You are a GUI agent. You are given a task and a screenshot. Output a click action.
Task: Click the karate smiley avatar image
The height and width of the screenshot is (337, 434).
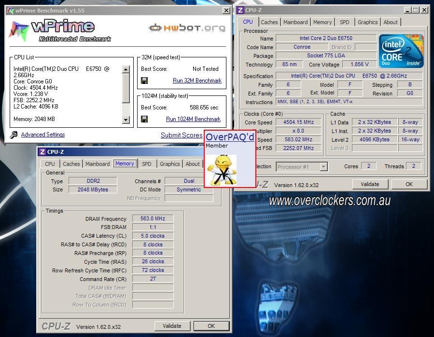(223, 170)
